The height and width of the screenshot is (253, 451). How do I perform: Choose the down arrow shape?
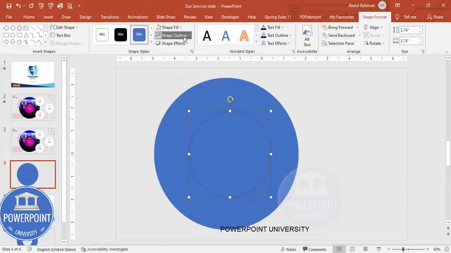point(13,42)
